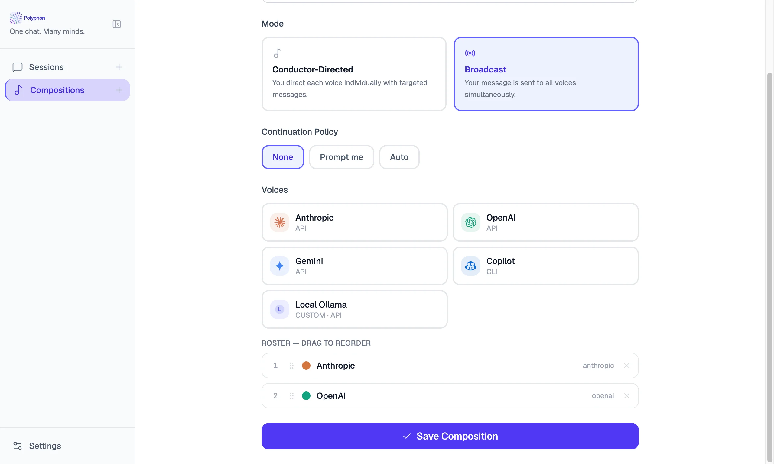Switch to the Compositions panel
774x464 pixels.
click(57, 90)
